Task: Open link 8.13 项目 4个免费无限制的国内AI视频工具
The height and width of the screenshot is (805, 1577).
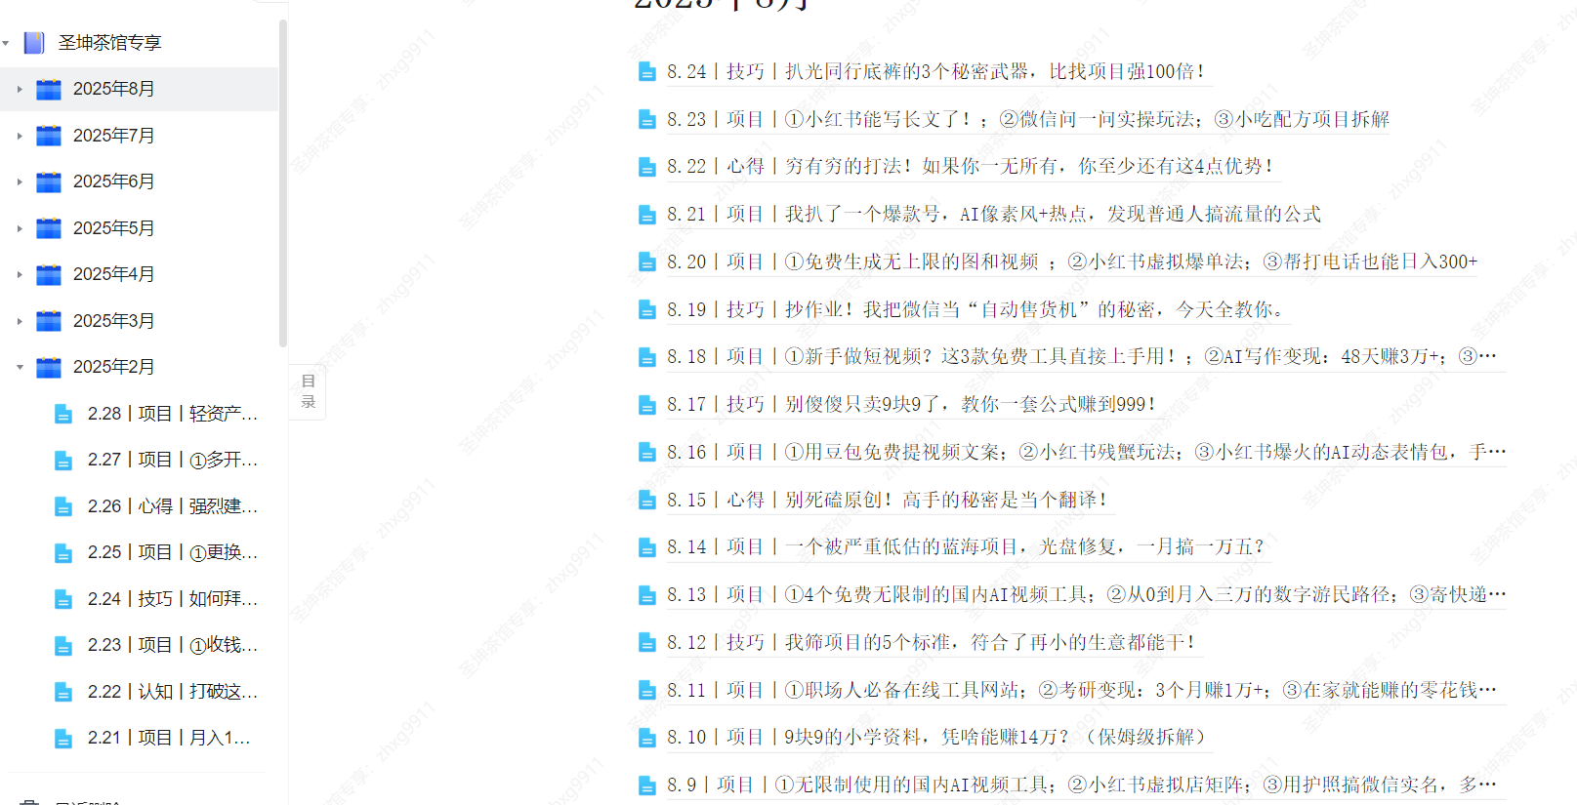Action: [x=1087, y=594]
